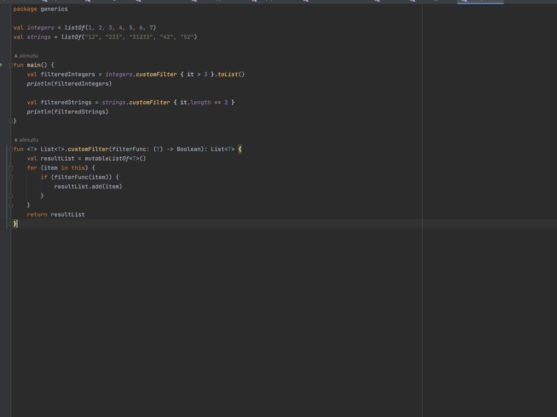
Task: Click fold end marker closing the for loop
Action: (11, 205)
